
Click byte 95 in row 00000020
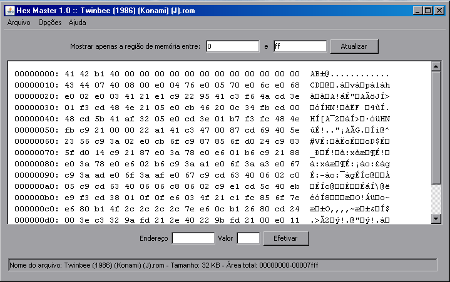205,96
